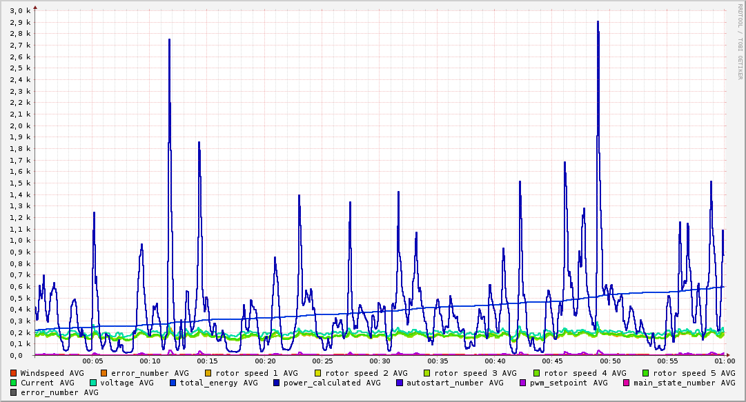This screenshot has width=746, height=402.
Task: Click the green Current AVG legend swatch
Action: tap(13, 383)
